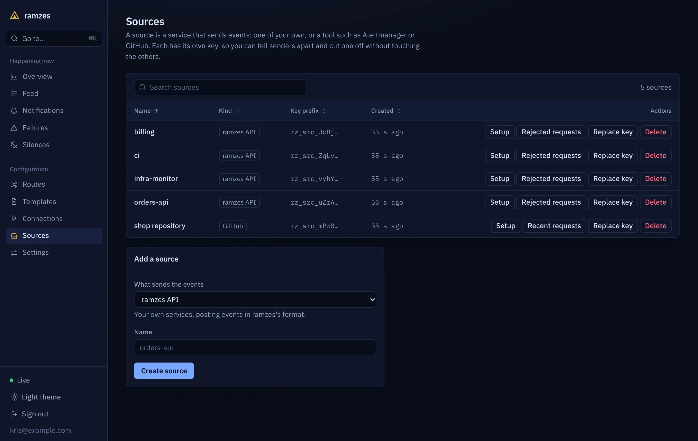This screenshot has width=698, height=441.
Task: Click the Sign out door icon
Action: point(14,414)
